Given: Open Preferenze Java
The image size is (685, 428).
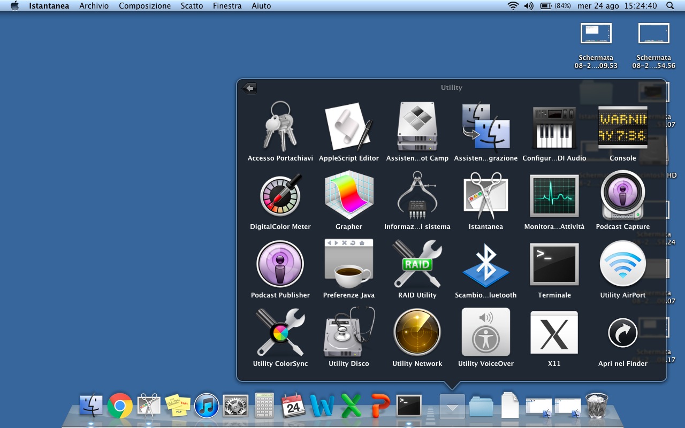Looking at the screenshot, I should (x=349, y=264).
